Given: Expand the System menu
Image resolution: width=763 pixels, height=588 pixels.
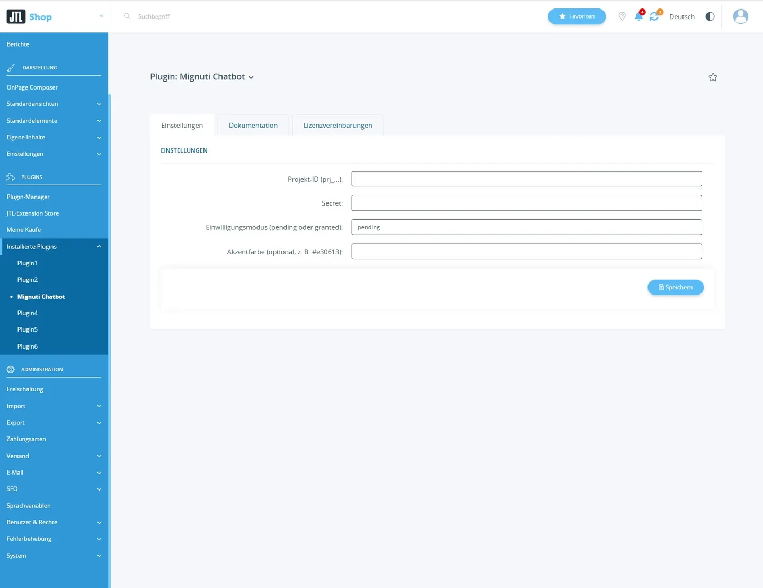Looking at the screenshot, I should [54, 556].
